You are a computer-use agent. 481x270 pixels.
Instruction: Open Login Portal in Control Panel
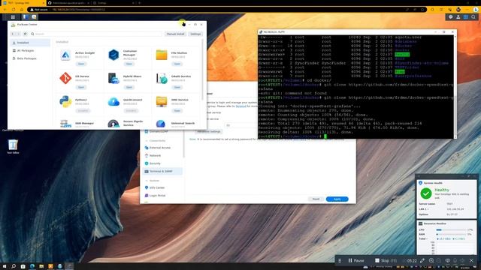[x=162, y=196]
